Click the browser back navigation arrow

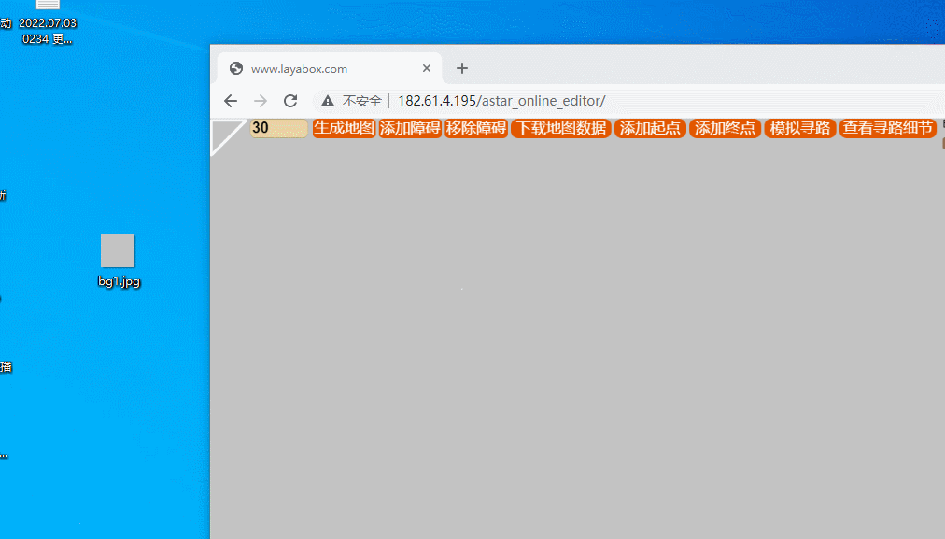pyautogui.click(x=231, y=101)
